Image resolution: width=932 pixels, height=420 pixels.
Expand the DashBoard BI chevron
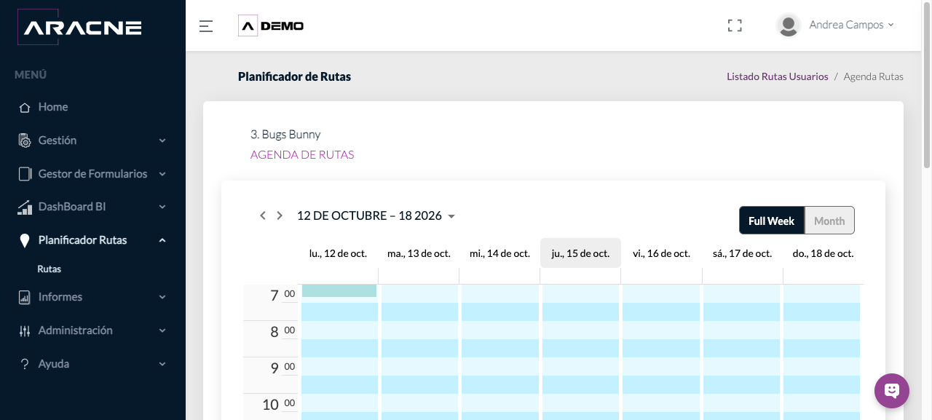pos(162,207)
